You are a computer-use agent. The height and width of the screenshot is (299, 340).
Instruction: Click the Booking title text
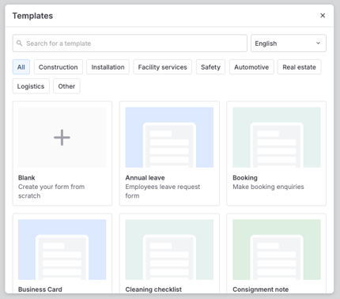(245, 178)
